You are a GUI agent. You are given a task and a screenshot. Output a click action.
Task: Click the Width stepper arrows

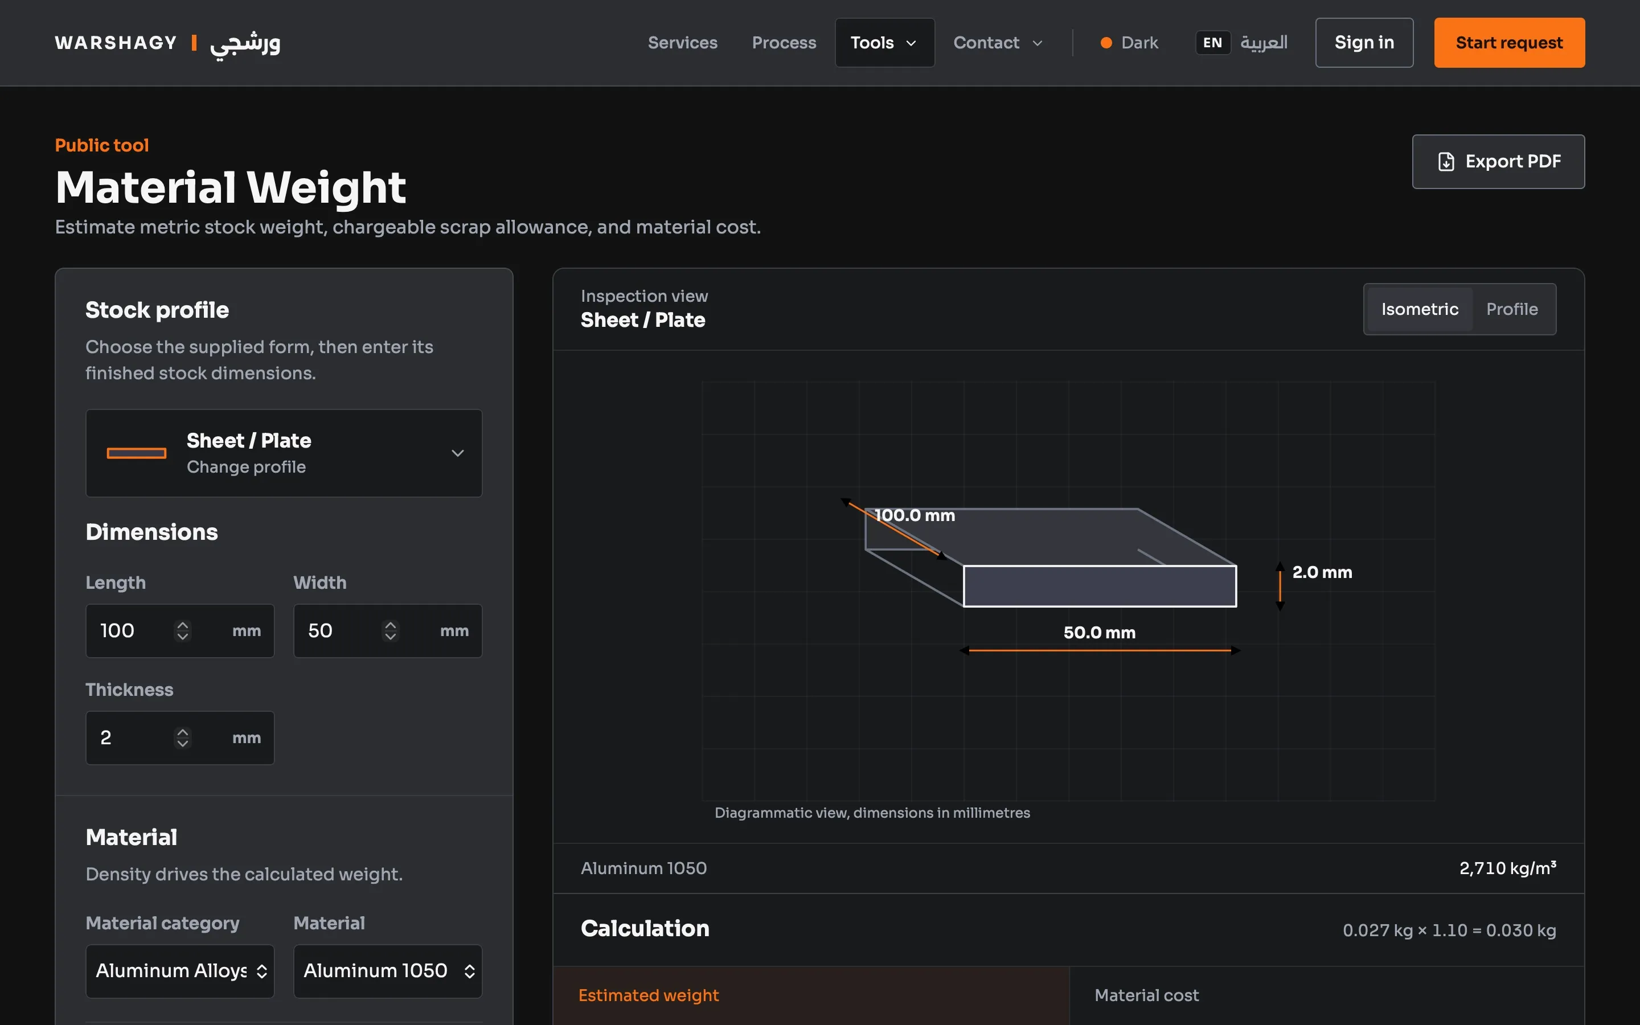click(x=390, y=630)
